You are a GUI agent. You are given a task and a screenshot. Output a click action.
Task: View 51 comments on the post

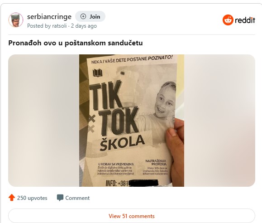tap(132, 216)
